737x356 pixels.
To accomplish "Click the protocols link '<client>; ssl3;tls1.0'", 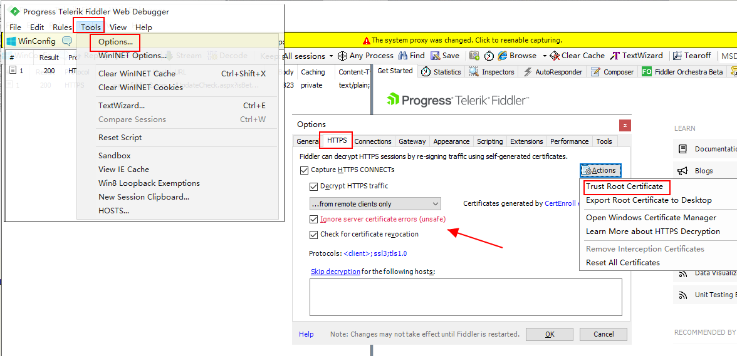I will click(375, 254).
